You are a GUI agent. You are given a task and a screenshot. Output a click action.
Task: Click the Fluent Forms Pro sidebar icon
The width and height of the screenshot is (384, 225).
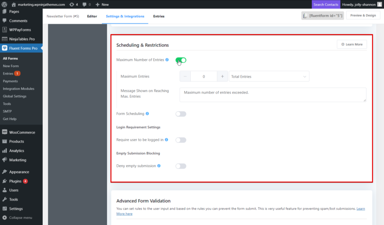pos(4,48)
